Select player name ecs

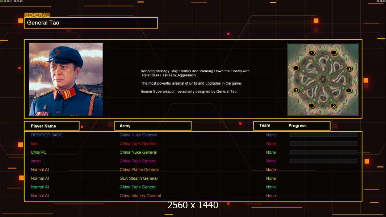click(34, 144)
